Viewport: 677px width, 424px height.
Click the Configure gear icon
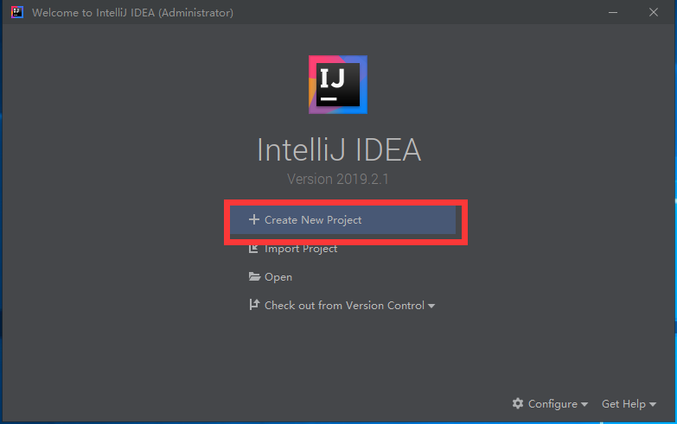tap(518, 403)
